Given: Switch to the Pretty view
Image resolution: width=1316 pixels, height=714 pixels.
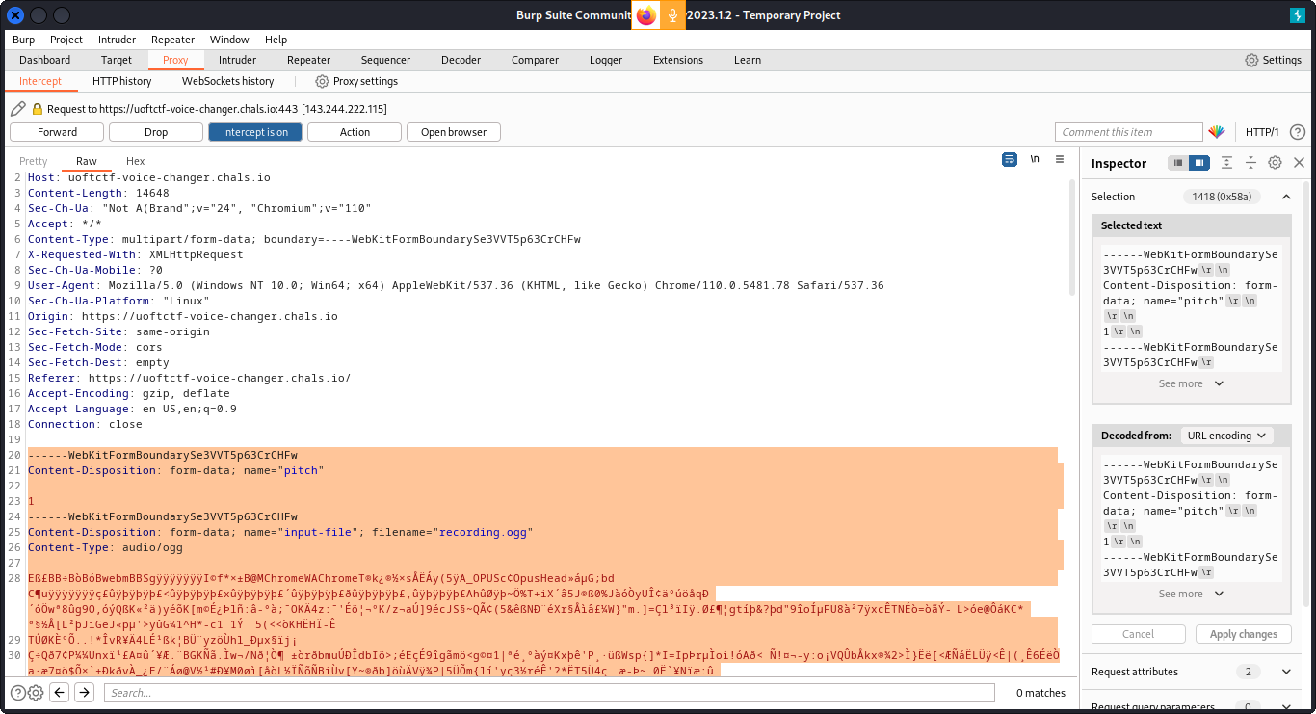Looking at the screenshot, I should [x=33, y=161].
